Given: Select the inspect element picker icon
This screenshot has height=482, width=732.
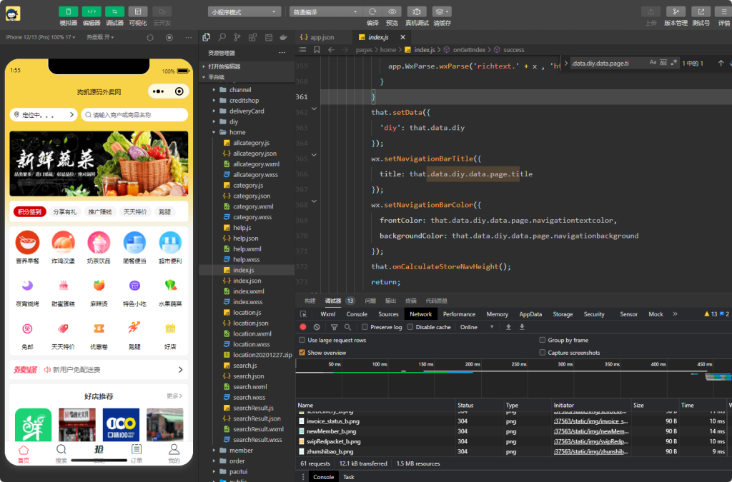Looking at the screenshot, I should coord(303,314).
